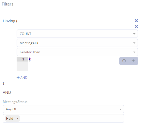
Task: Remove the Held tag with its x
Action: 18,118
